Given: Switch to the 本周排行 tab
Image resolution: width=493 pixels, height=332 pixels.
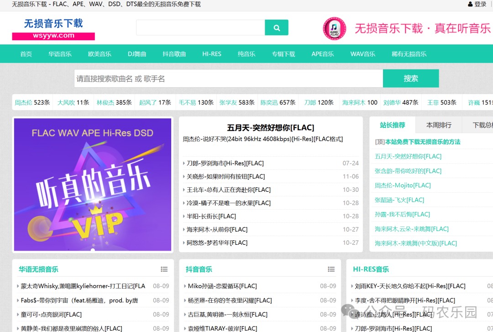Looking at the screenshot, I should (x=439, y=125).
